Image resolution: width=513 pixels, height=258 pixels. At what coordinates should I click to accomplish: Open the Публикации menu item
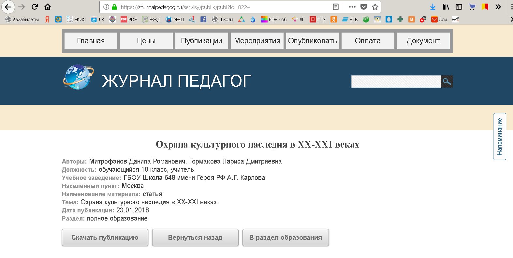pyautogui.click(x=201, y=41)
